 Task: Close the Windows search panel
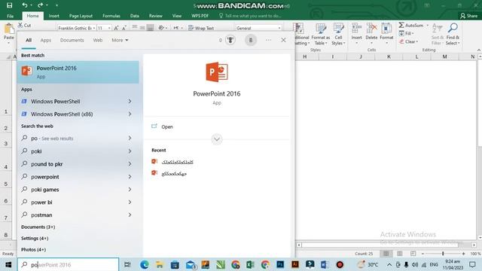pyautogui.click(x=283, y=40)
